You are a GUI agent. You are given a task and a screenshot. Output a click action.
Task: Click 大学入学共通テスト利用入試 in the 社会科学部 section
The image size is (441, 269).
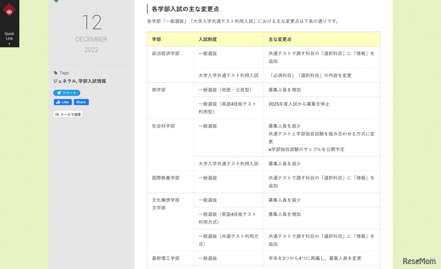tap(228, 164)
